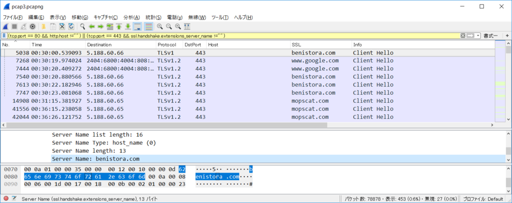Open recent display filters dropdown
Image resolution: width=512 pixels, height=203 pixels.
click(x=478, y=36)
